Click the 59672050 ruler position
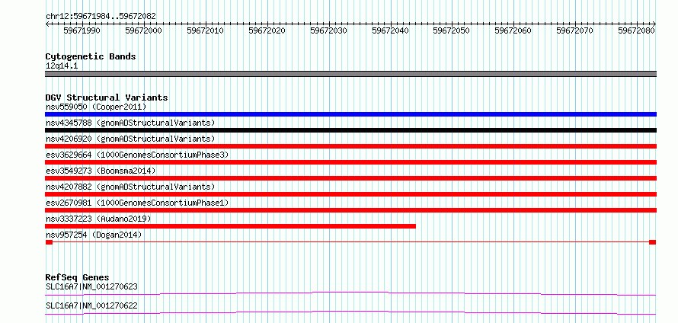This screenshot has width=678, height=323. [x=452, y=30]
